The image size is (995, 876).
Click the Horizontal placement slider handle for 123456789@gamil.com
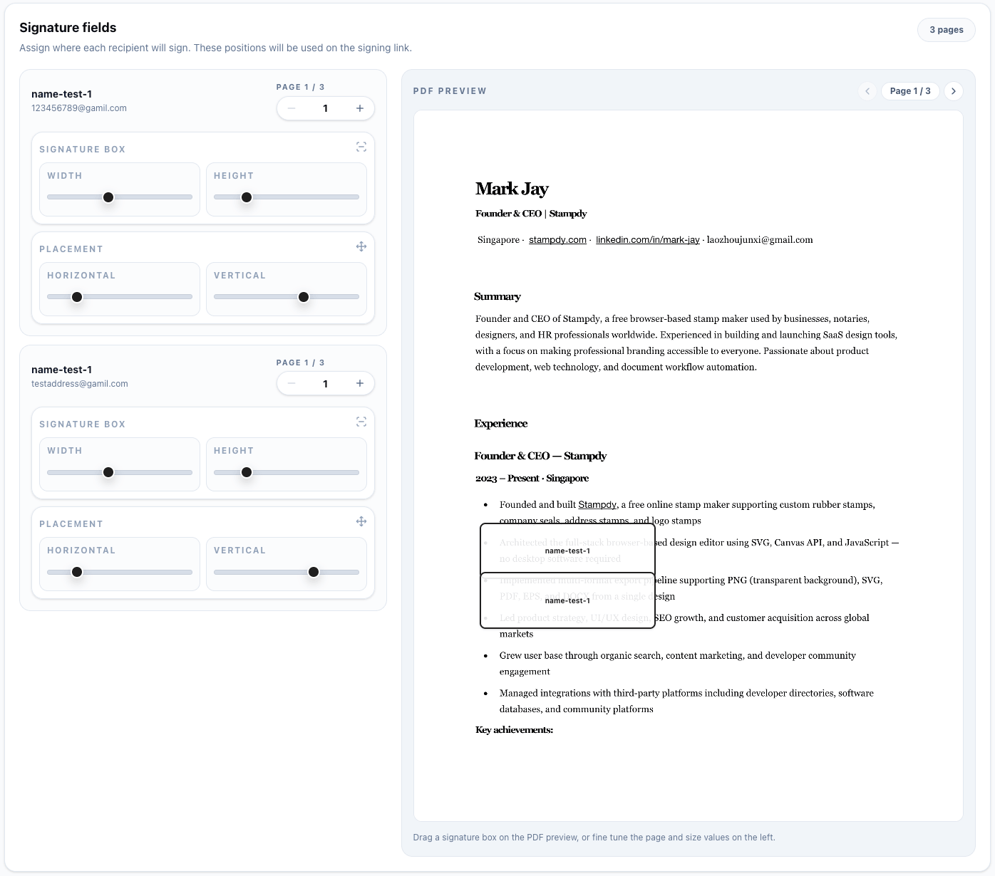[x=77, y=297]
